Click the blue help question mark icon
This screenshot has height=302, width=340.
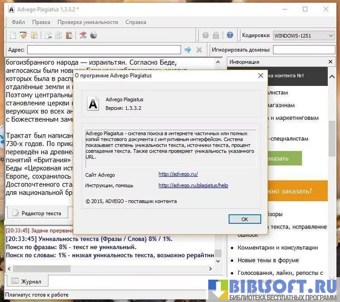tap(230, 35)
